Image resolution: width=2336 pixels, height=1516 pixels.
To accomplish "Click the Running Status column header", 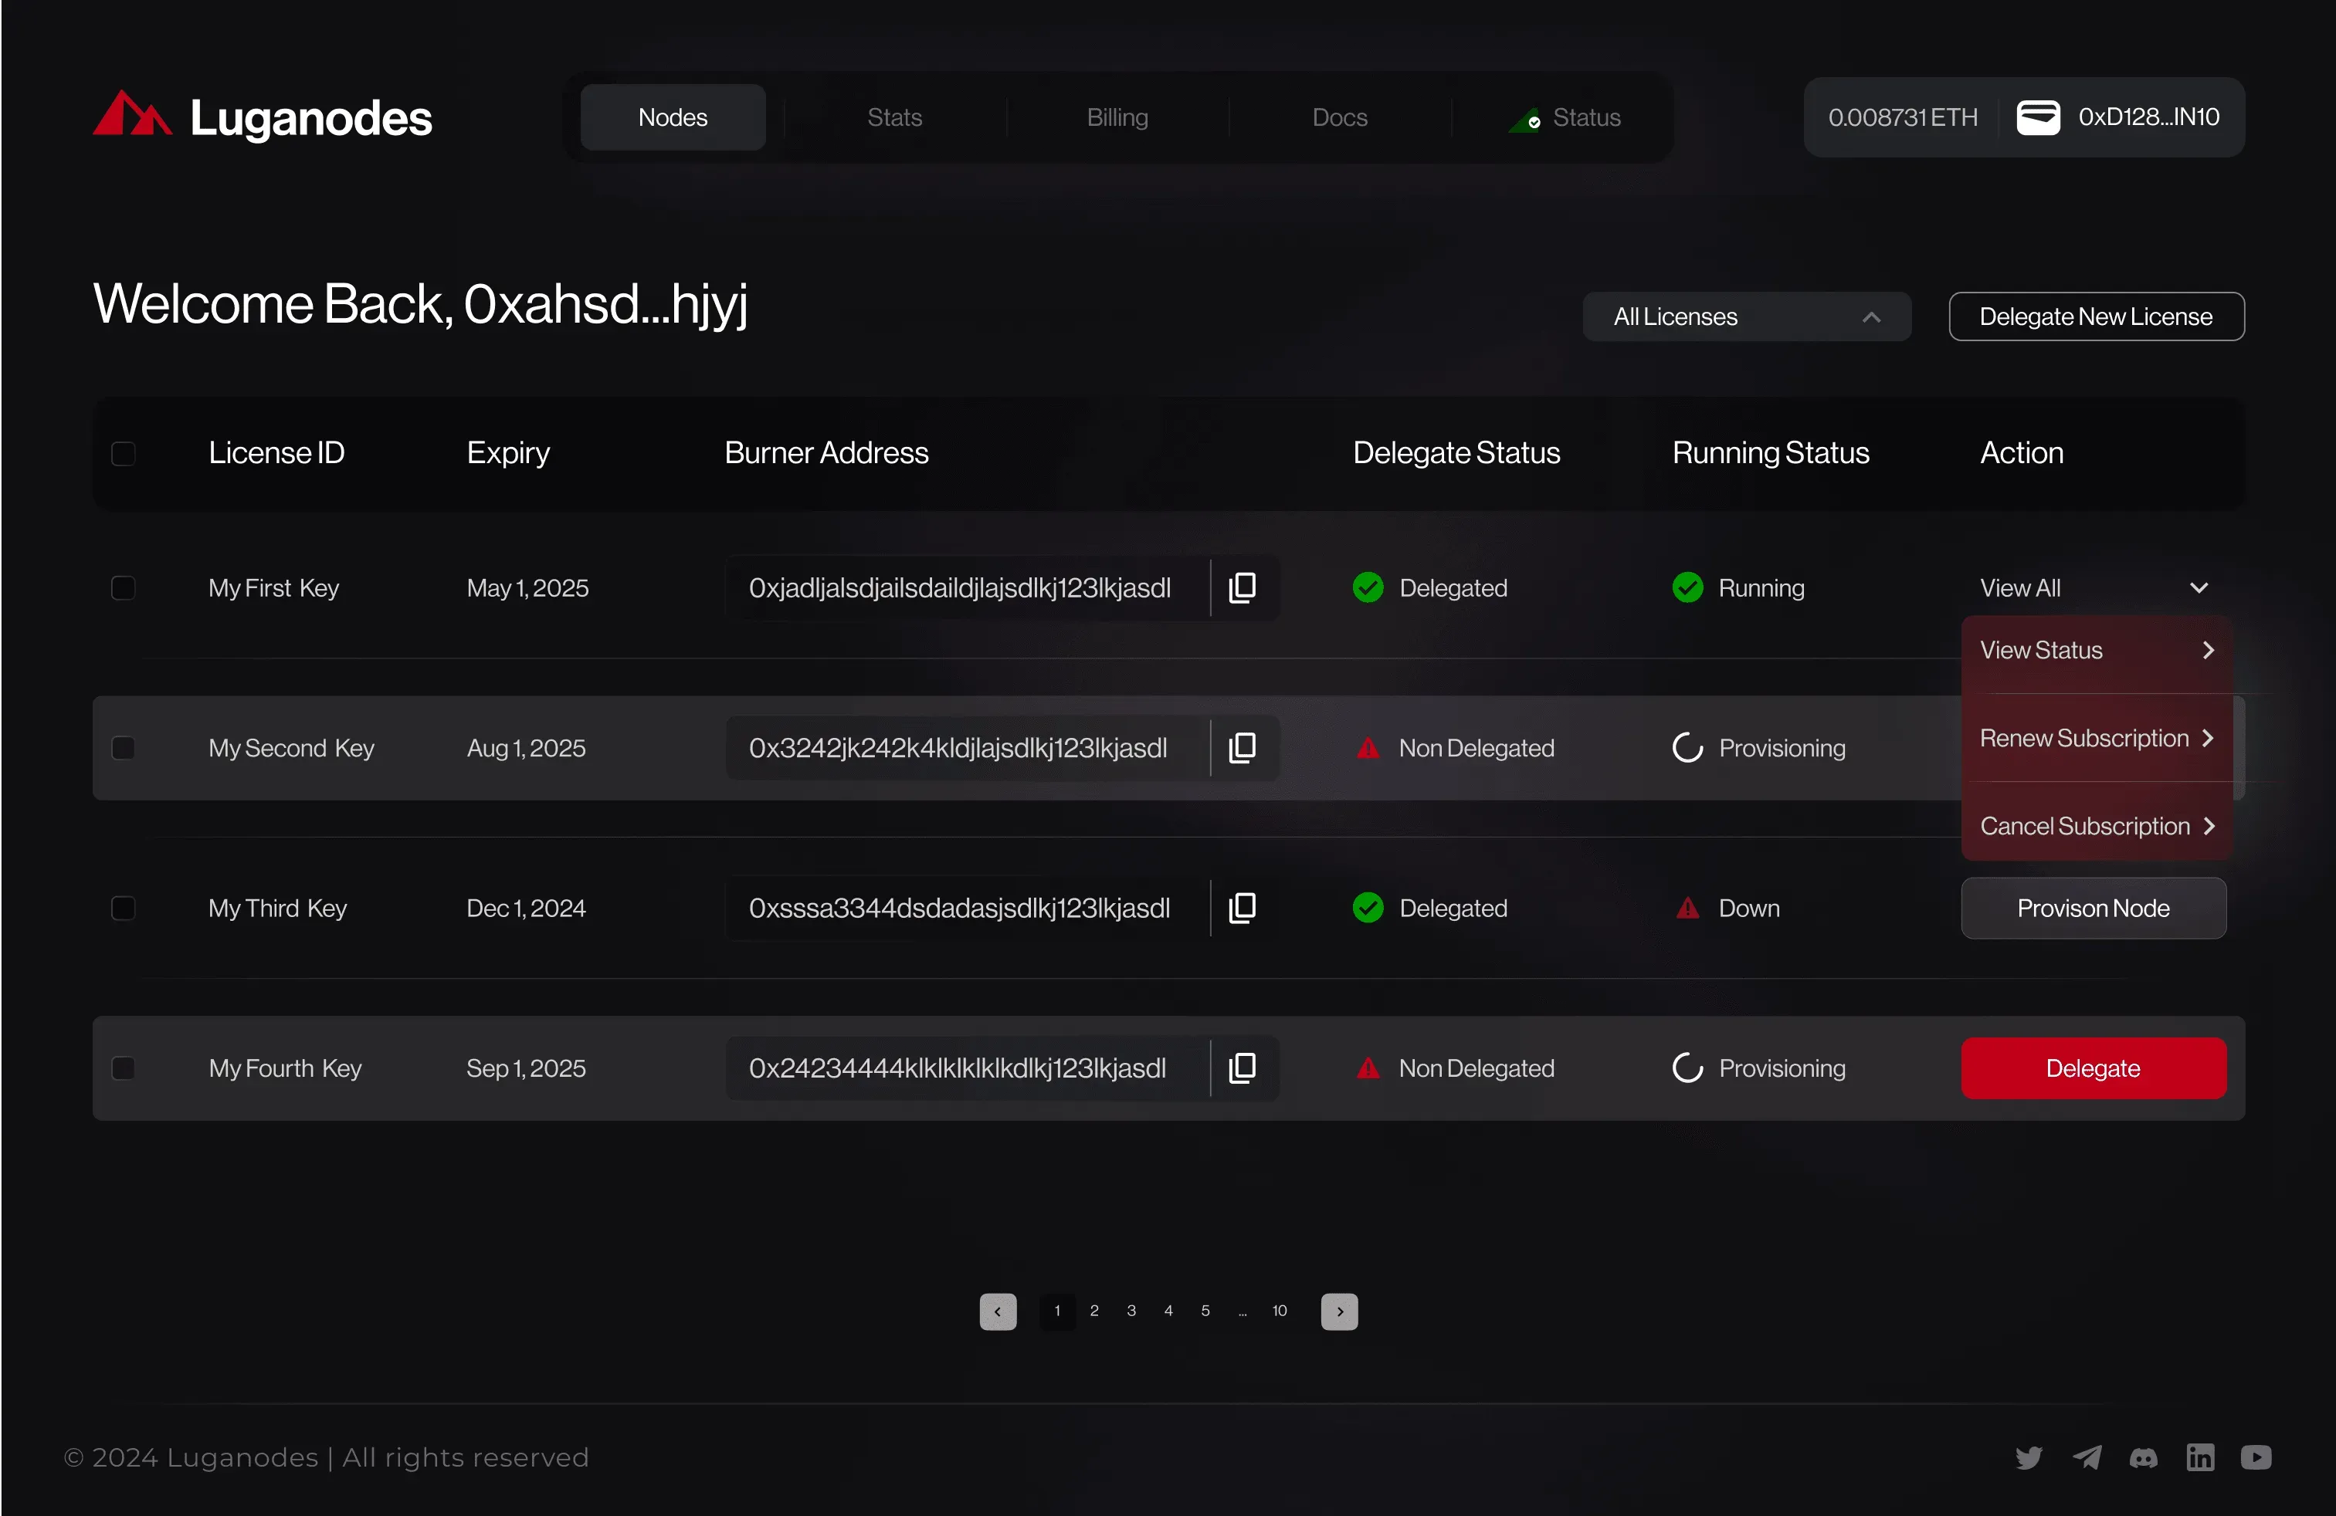I will pyautogui.click(x=1771, y=452).
